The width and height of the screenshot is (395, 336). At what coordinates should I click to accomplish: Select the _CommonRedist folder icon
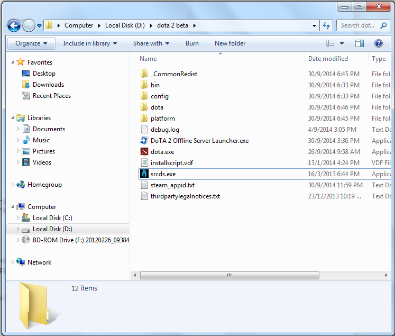click(144, 74)
